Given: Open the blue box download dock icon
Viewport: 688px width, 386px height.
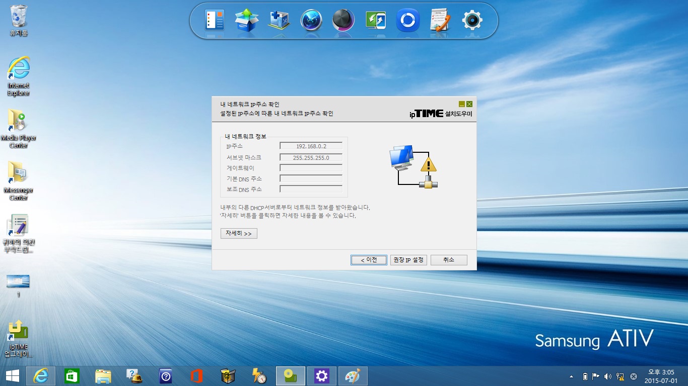Looking at the screenshot, I should (x=247, y=20).
